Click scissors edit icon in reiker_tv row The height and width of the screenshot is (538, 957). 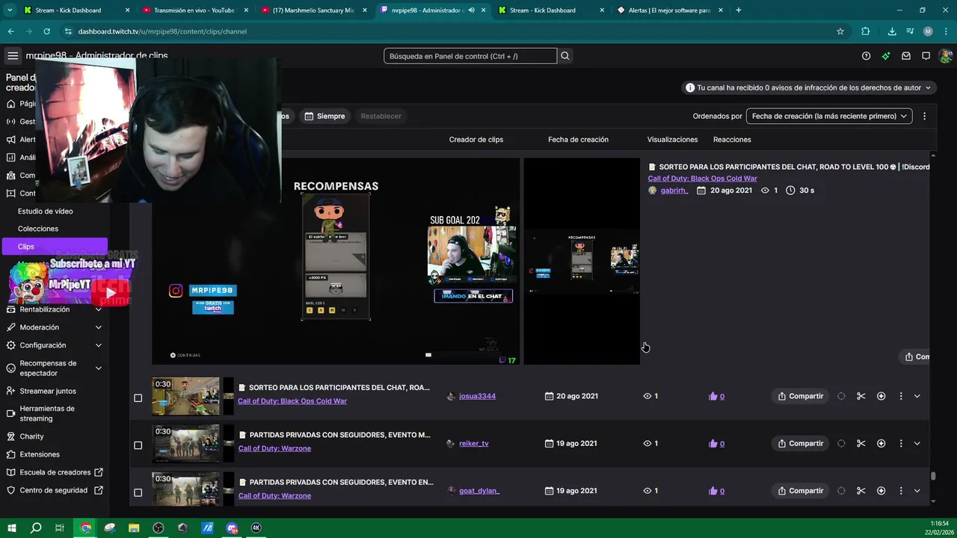point(861,443)
